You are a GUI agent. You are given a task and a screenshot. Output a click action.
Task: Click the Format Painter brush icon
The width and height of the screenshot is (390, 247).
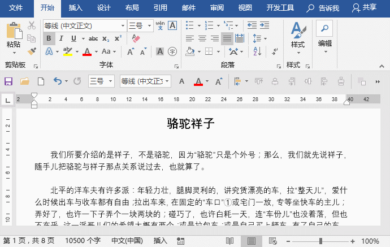[x=32, y=51]
